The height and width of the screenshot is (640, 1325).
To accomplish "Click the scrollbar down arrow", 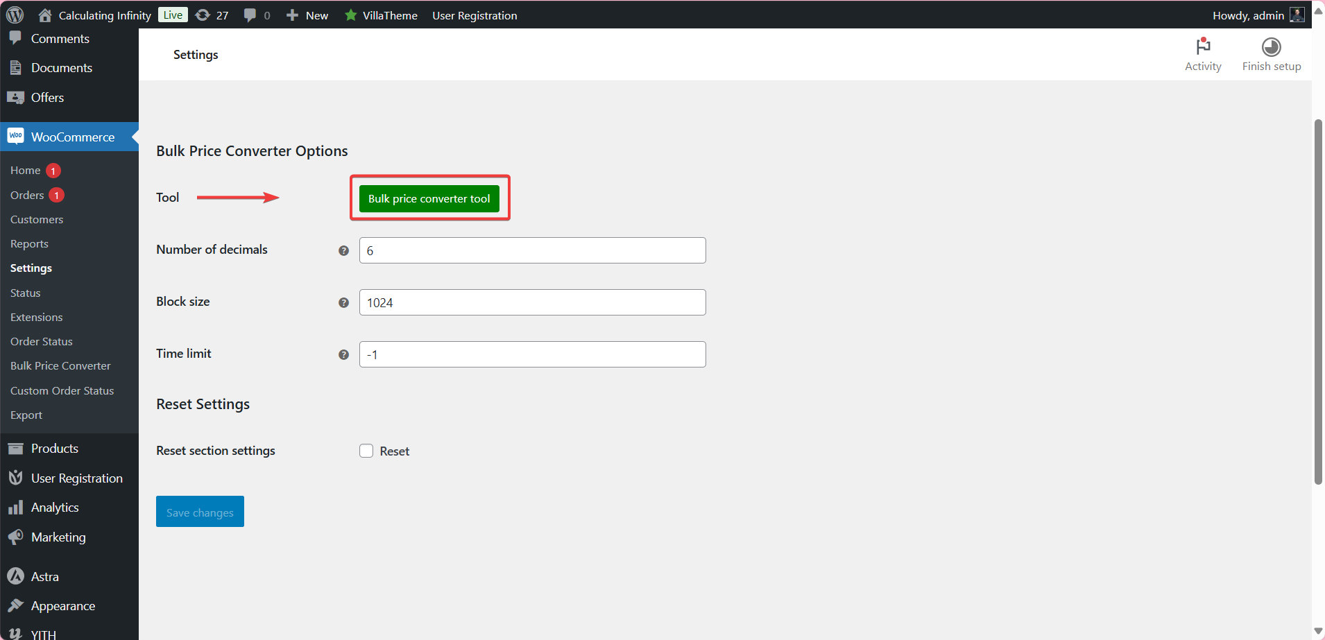I will (1318, 631).
